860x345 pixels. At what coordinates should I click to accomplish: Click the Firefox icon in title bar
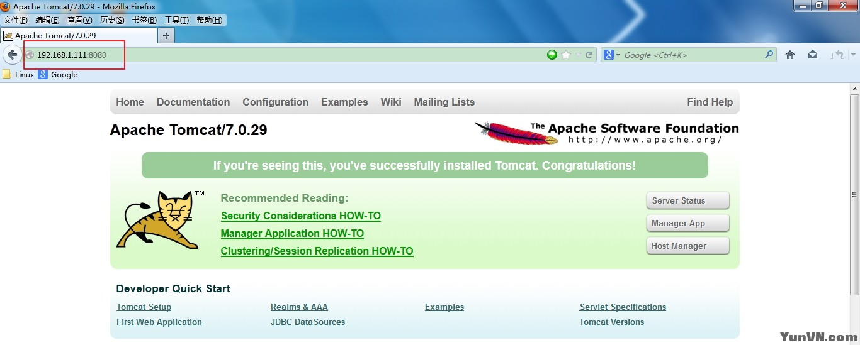(6, 6)
